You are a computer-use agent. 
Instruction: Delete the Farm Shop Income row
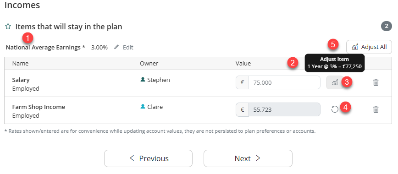coord(376,109)
